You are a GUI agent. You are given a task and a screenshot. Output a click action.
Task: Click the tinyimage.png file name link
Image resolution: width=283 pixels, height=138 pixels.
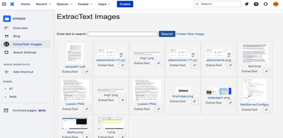click(x=183, y=96)
